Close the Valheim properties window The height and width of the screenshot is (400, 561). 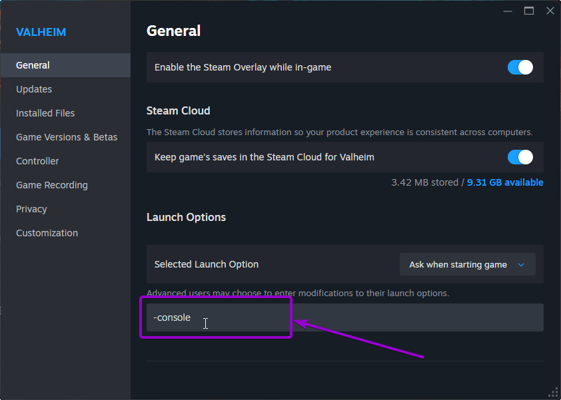point(550,11)
